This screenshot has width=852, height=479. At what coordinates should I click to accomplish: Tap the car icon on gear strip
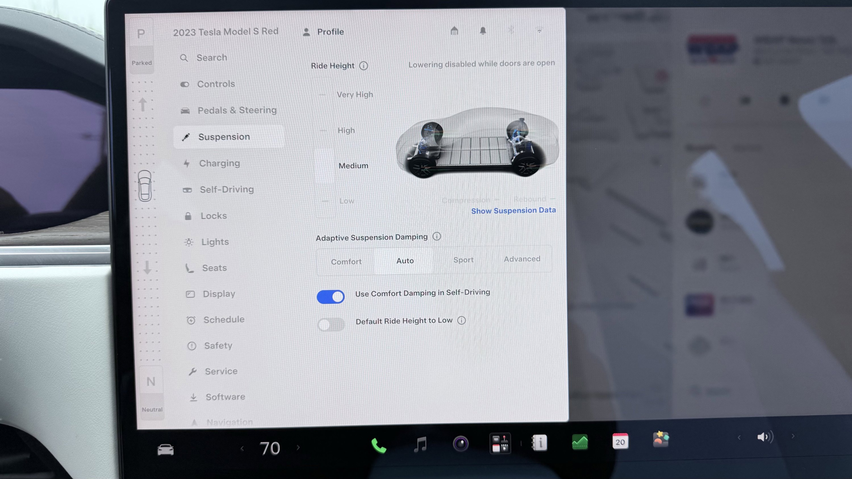click(x=145, y=186)
